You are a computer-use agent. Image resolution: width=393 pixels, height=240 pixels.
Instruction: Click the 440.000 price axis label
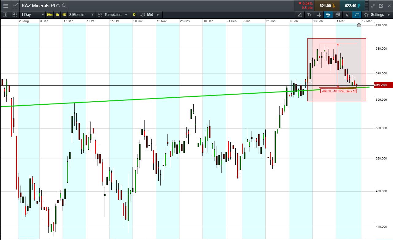click(x=382, y=227)
